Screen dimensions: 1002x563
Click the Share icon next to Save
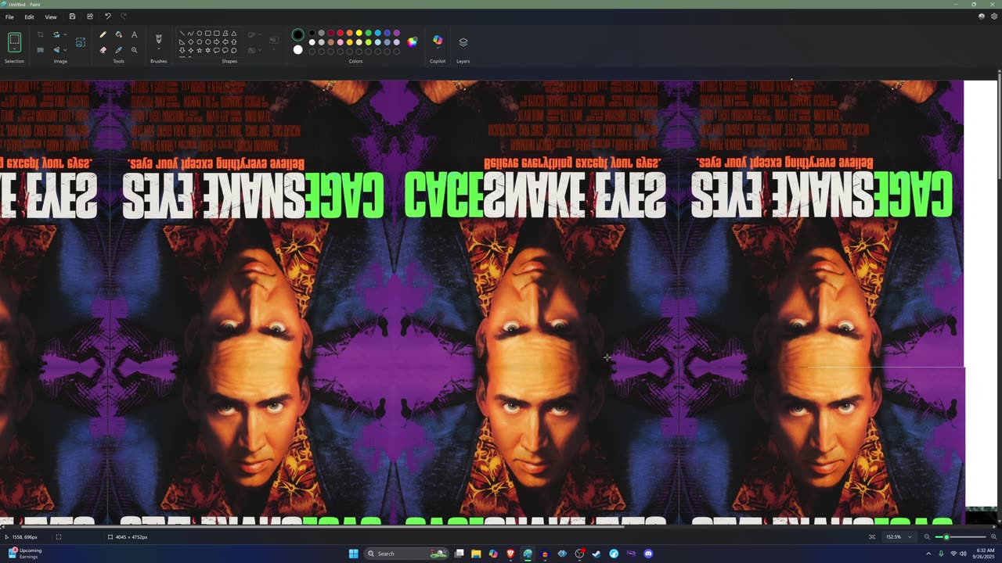(x=89, y=16)
